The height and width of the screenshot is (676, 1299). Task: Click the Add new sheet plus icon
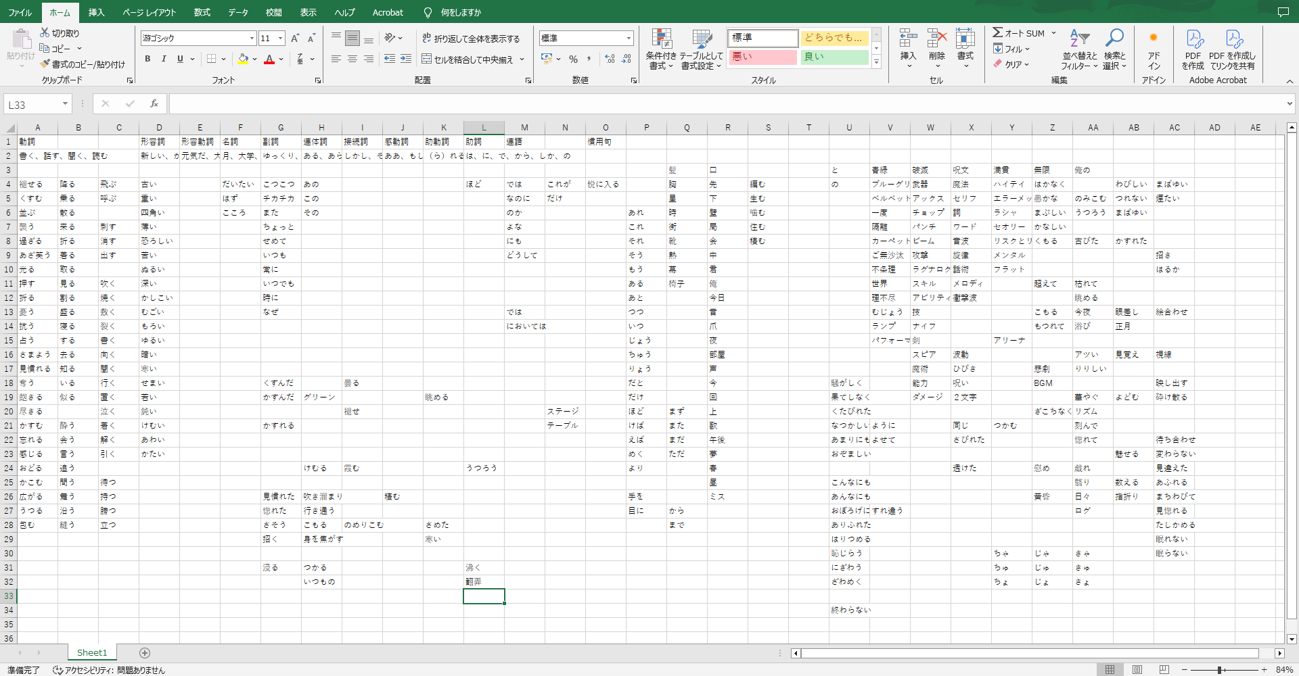145,652
